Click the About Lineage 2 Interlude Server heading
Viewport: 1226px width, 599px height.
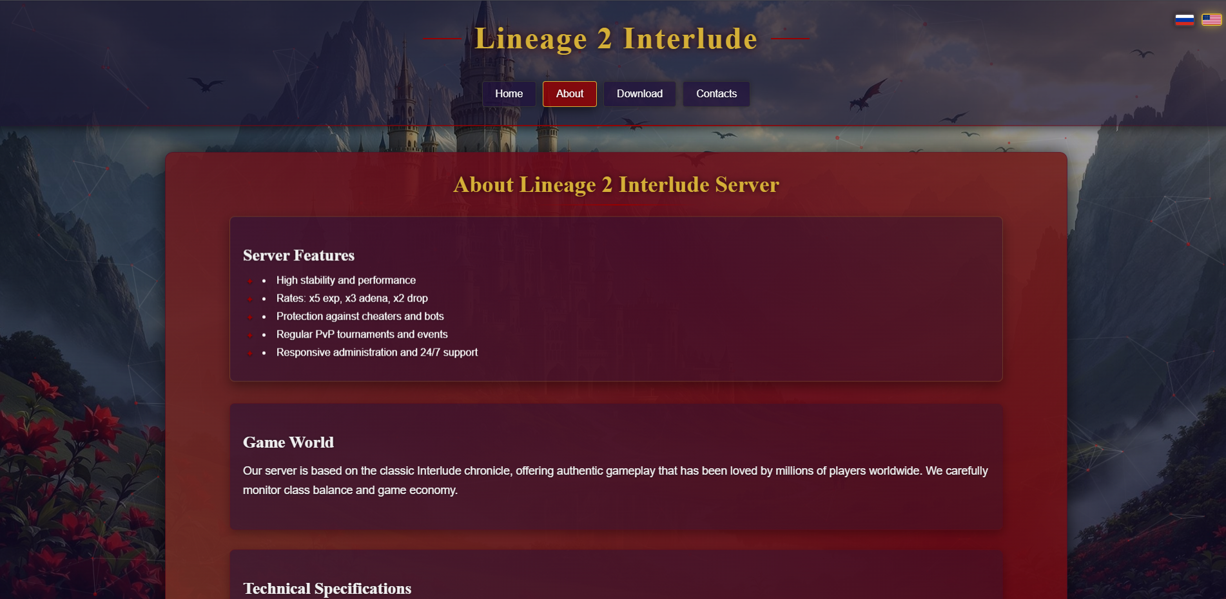click(616, 185)
